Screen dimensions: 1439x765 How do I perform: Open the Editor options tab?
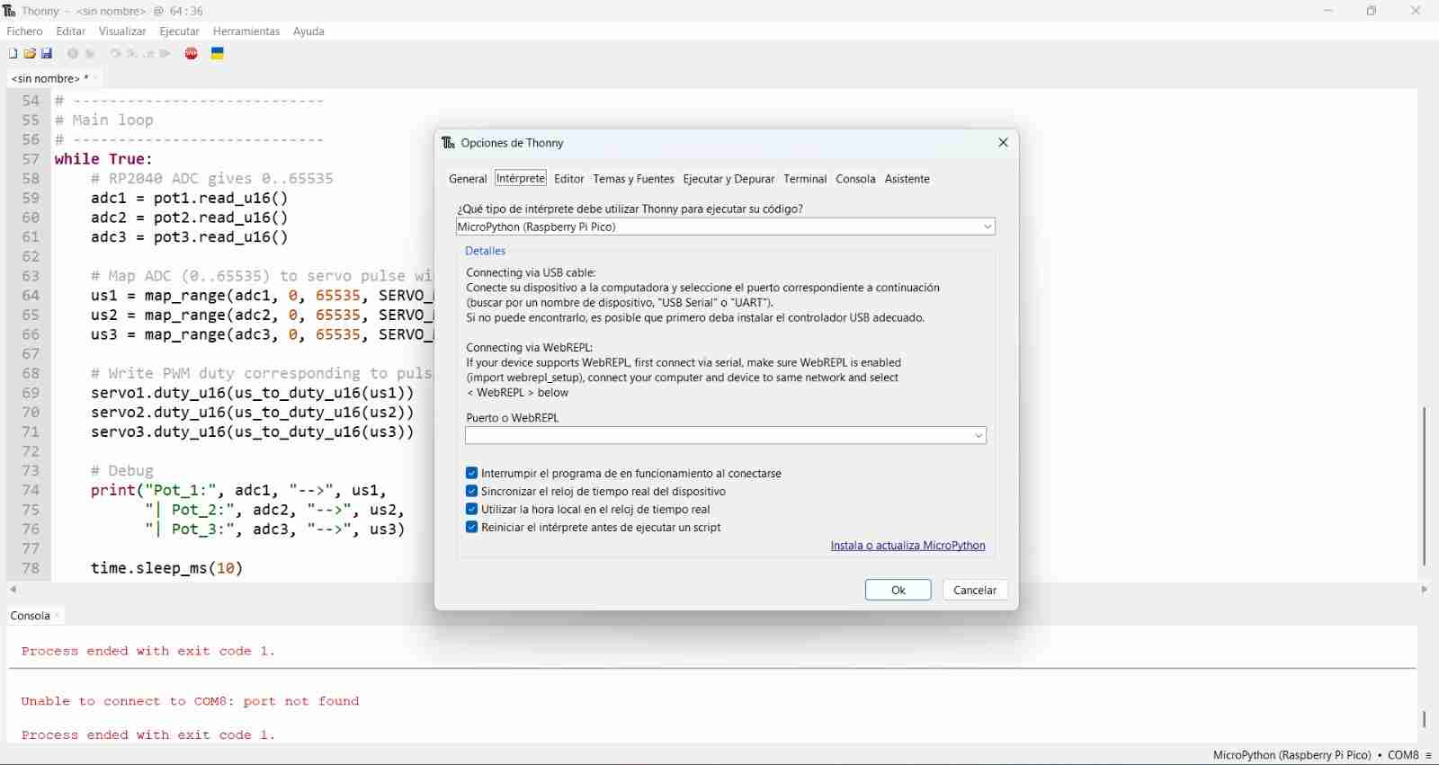point(569,179)
